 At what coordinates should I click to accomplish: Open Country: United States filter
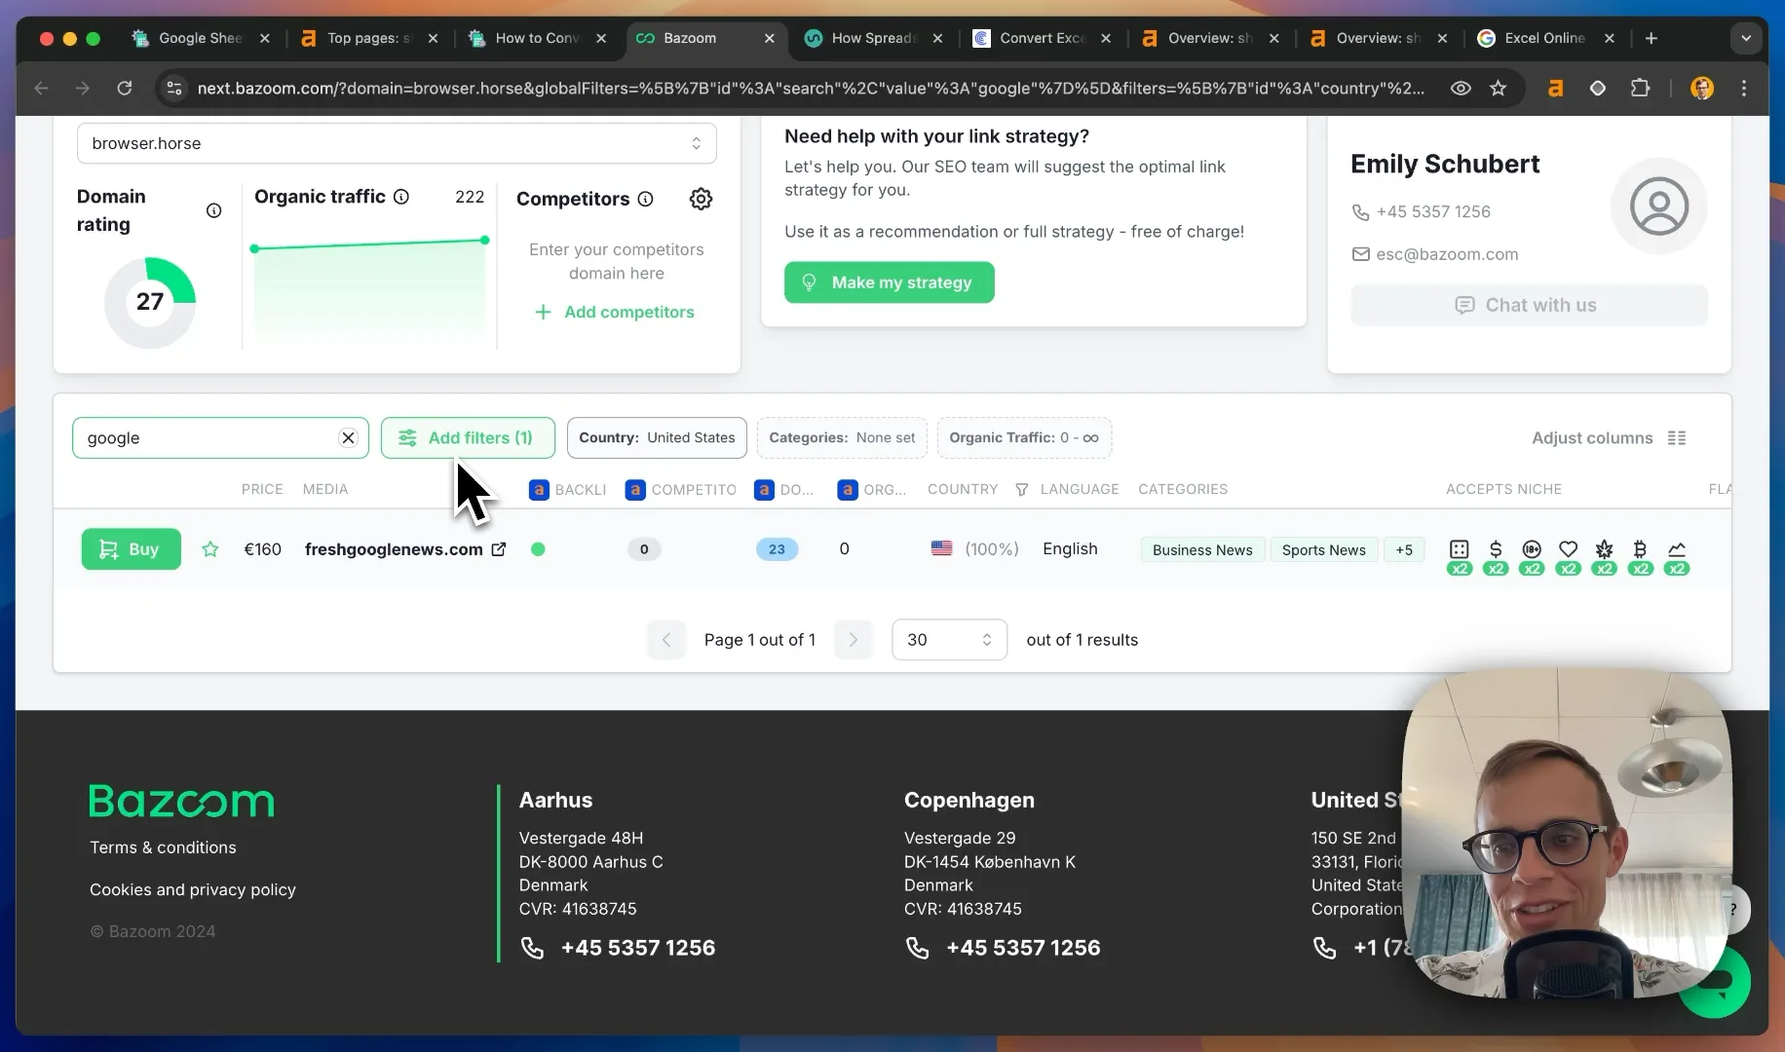657,437
